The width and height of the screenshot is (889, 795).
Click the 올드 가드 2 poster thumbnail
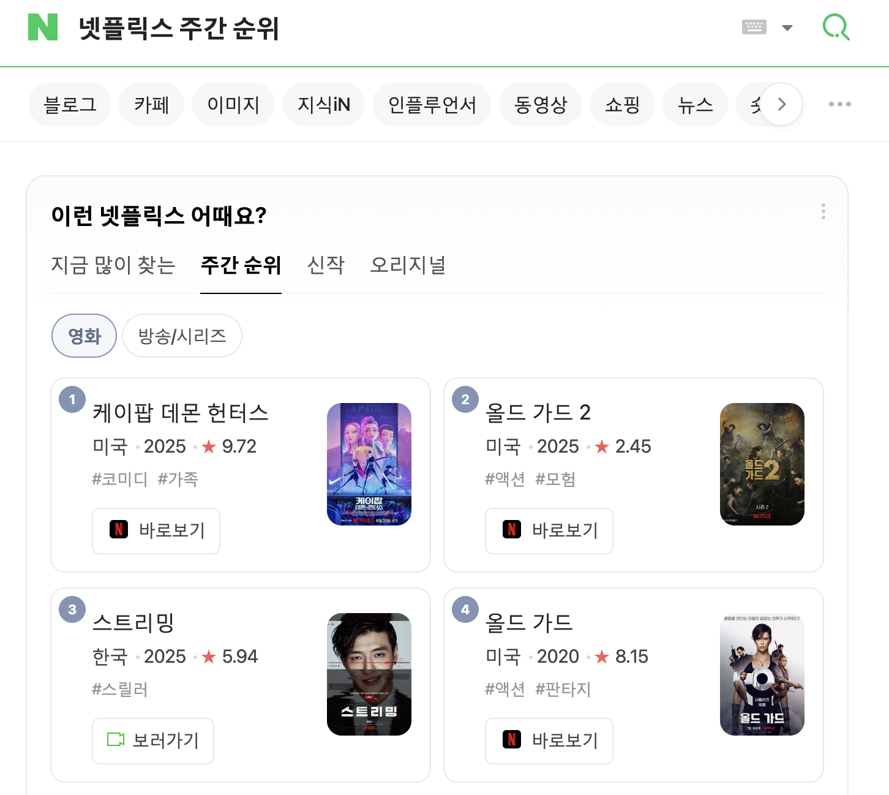762,464
